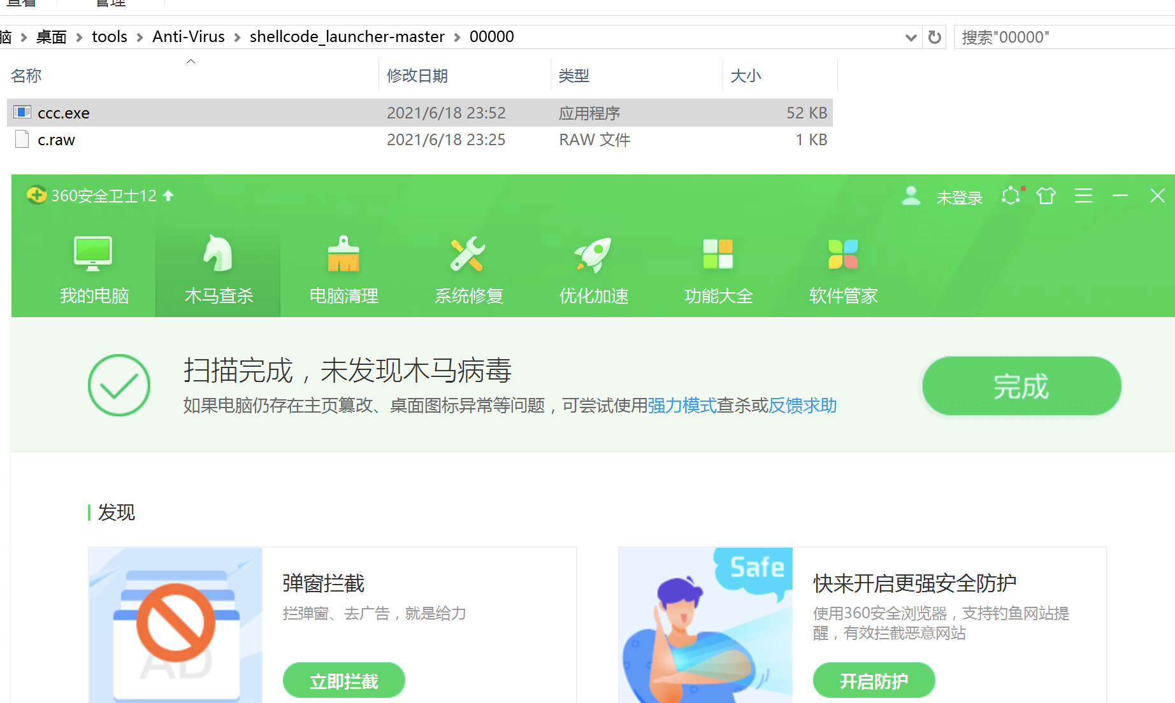Switch to the 系统修复 tab label
Viewport: 1175px width, 703px height.
coord(469,295)
